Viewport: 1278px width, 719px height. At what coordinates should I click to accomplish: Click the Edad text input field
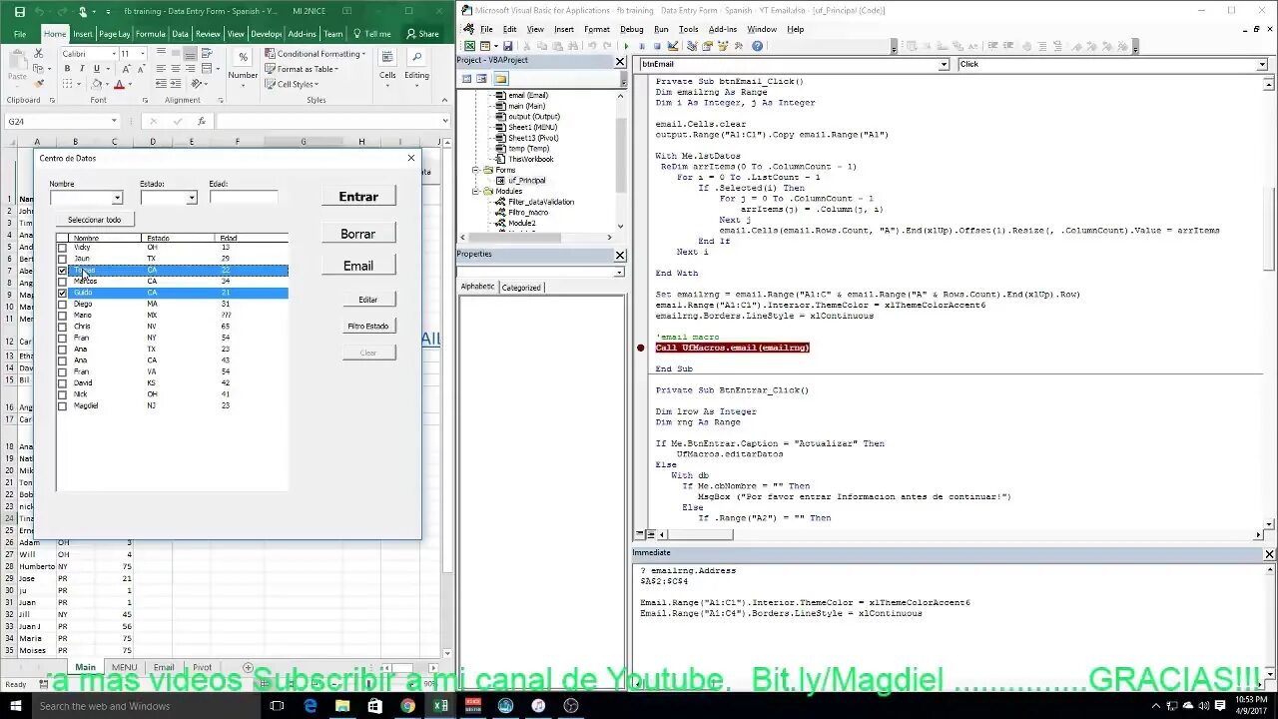click(244, 198)
